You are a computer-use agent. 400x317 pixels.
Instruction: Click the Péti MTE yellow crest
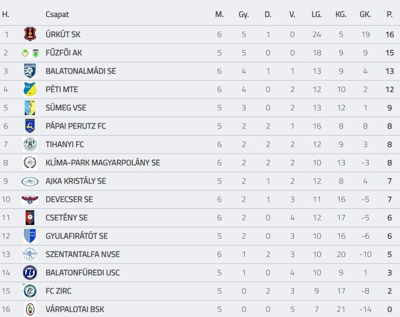[x=30, y=89]
